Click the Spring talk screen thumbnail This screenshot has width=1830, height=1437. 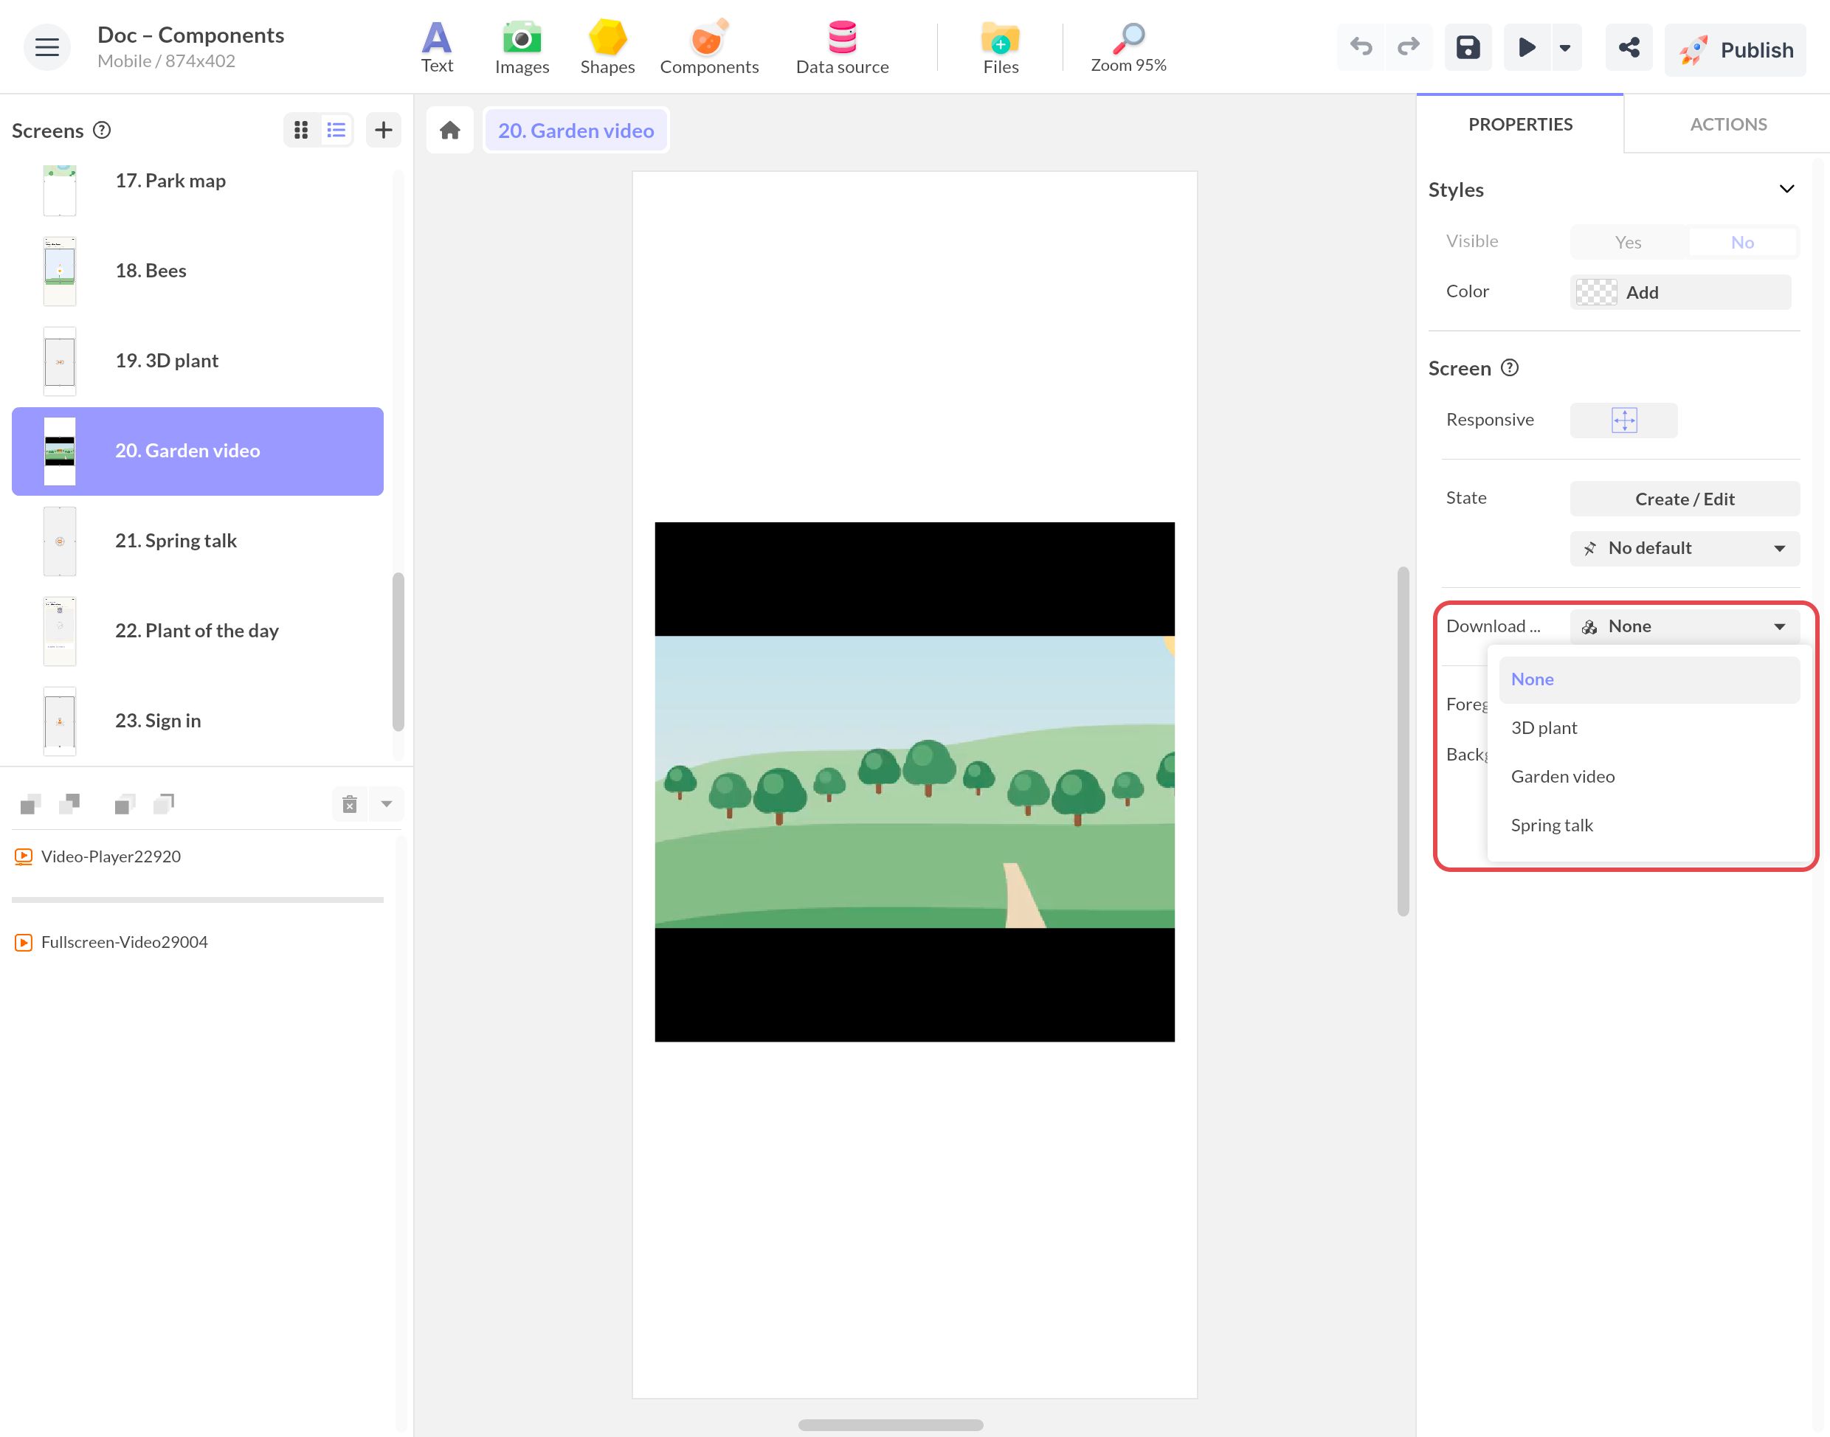coord(60,541)
